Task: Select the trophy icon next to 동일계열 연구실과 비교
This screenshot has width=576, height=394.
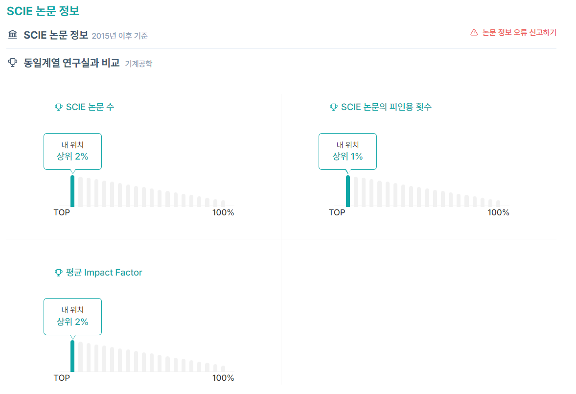Action: pyautogui.click(x=12, y=63)
